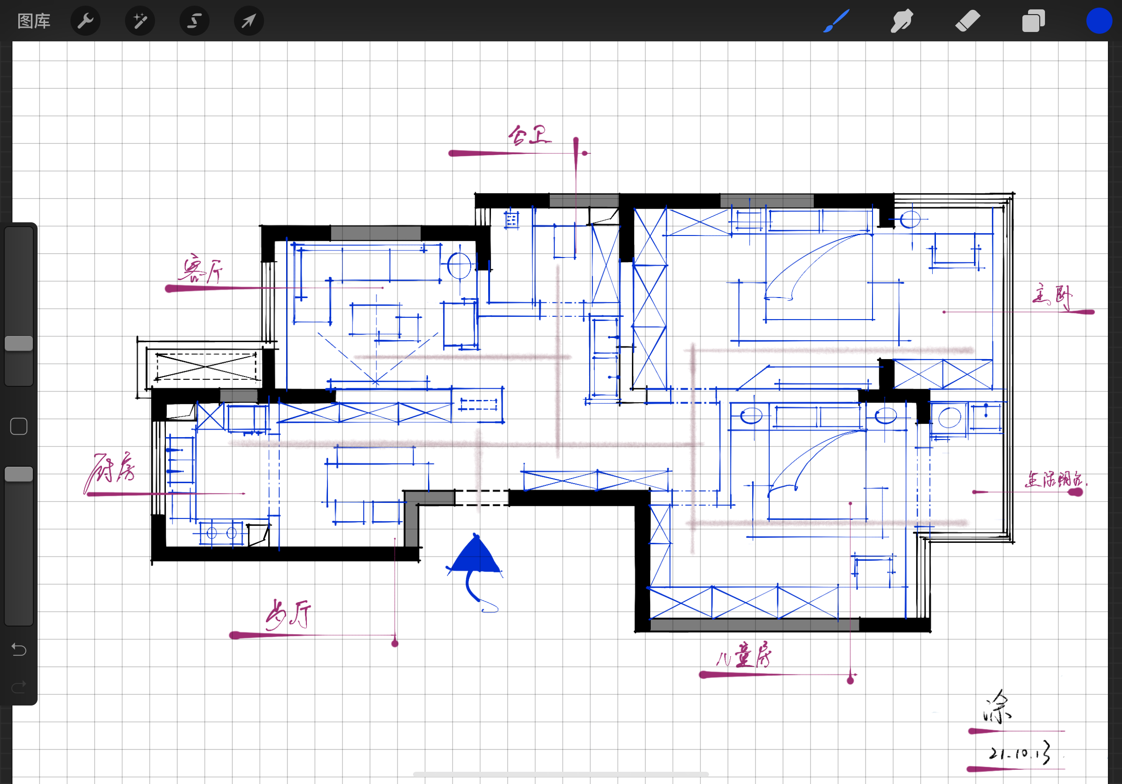1122x784 pixels.
Task: Open the Actions wrench menu
Action: point(86,21)
